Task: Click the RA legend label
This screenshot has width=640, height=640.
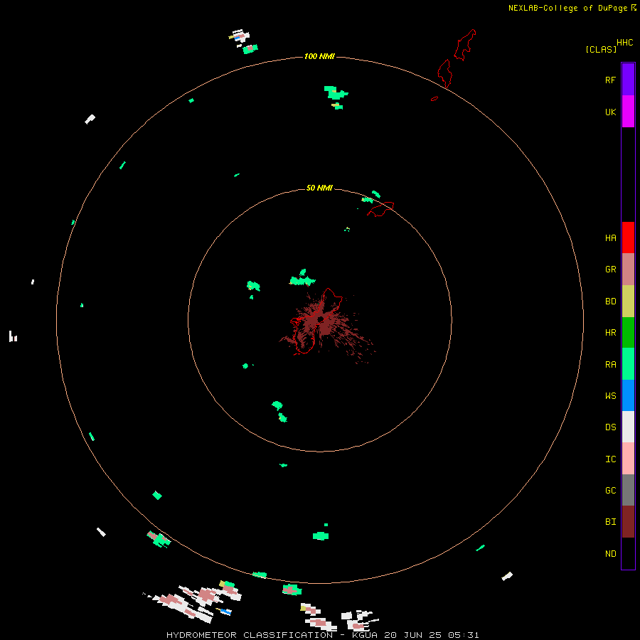Action: point(610,364)
